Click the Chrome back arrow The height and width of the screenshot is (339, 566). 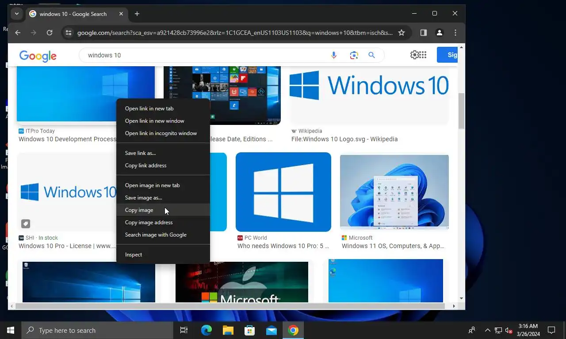click(18, 33)
